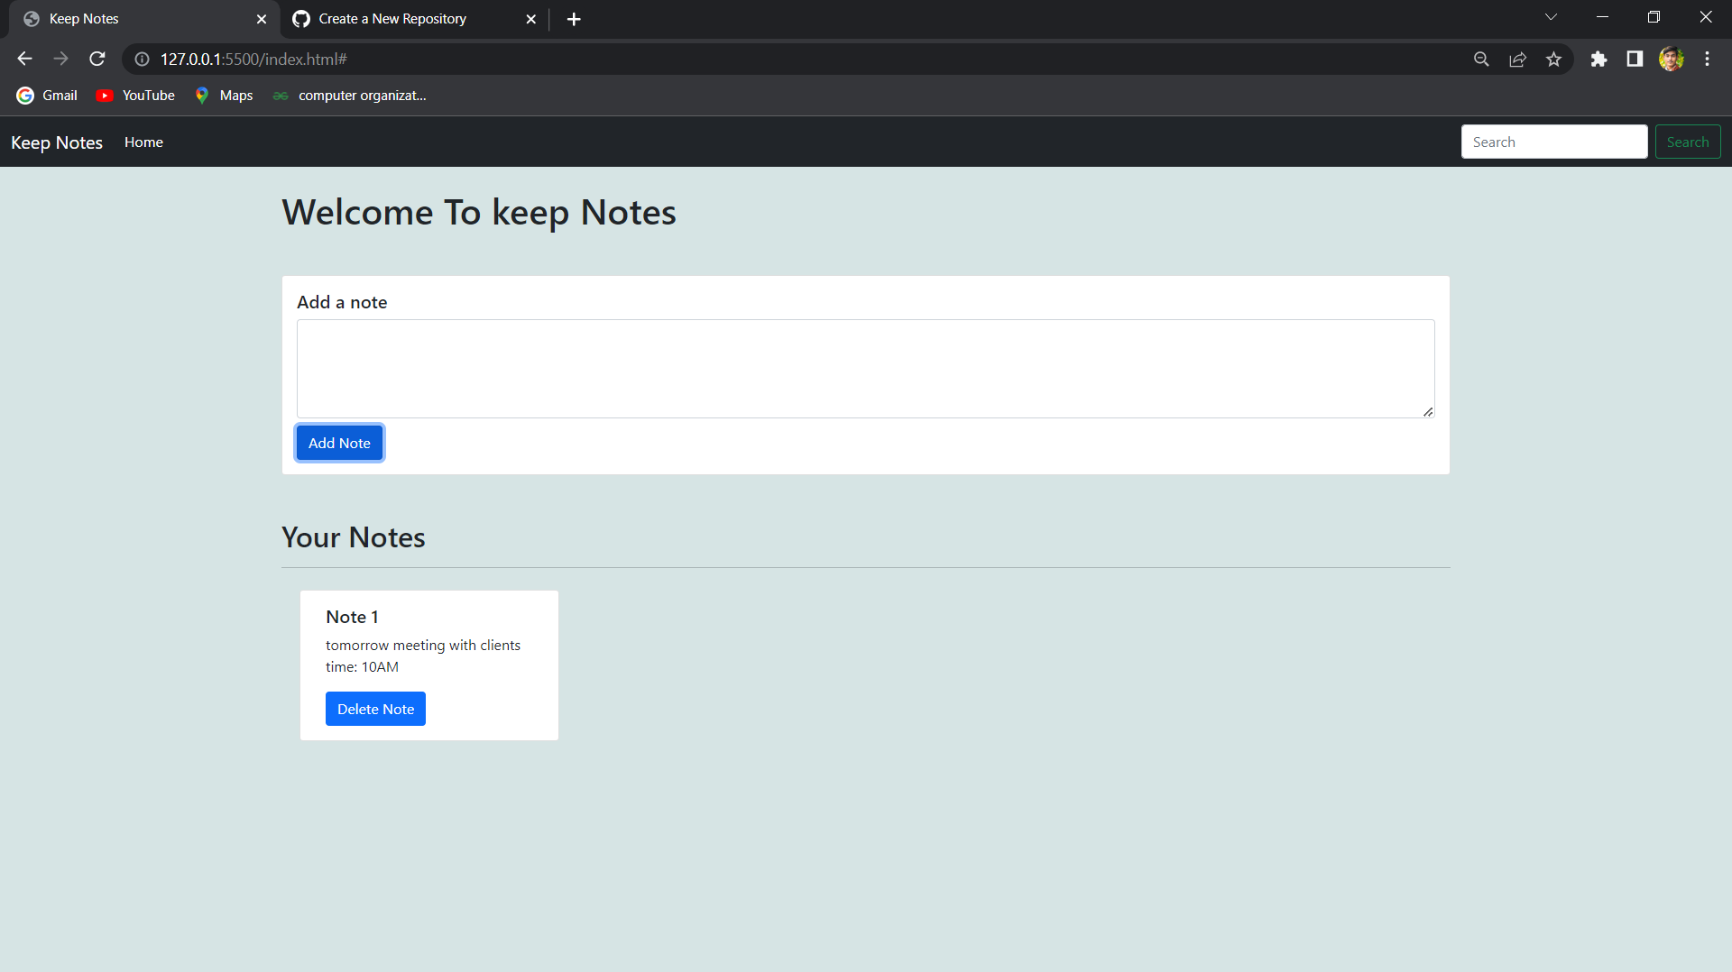Reload the page with the refresh icon
This screenshot has height=972, width=1732.
click(97, 59)
